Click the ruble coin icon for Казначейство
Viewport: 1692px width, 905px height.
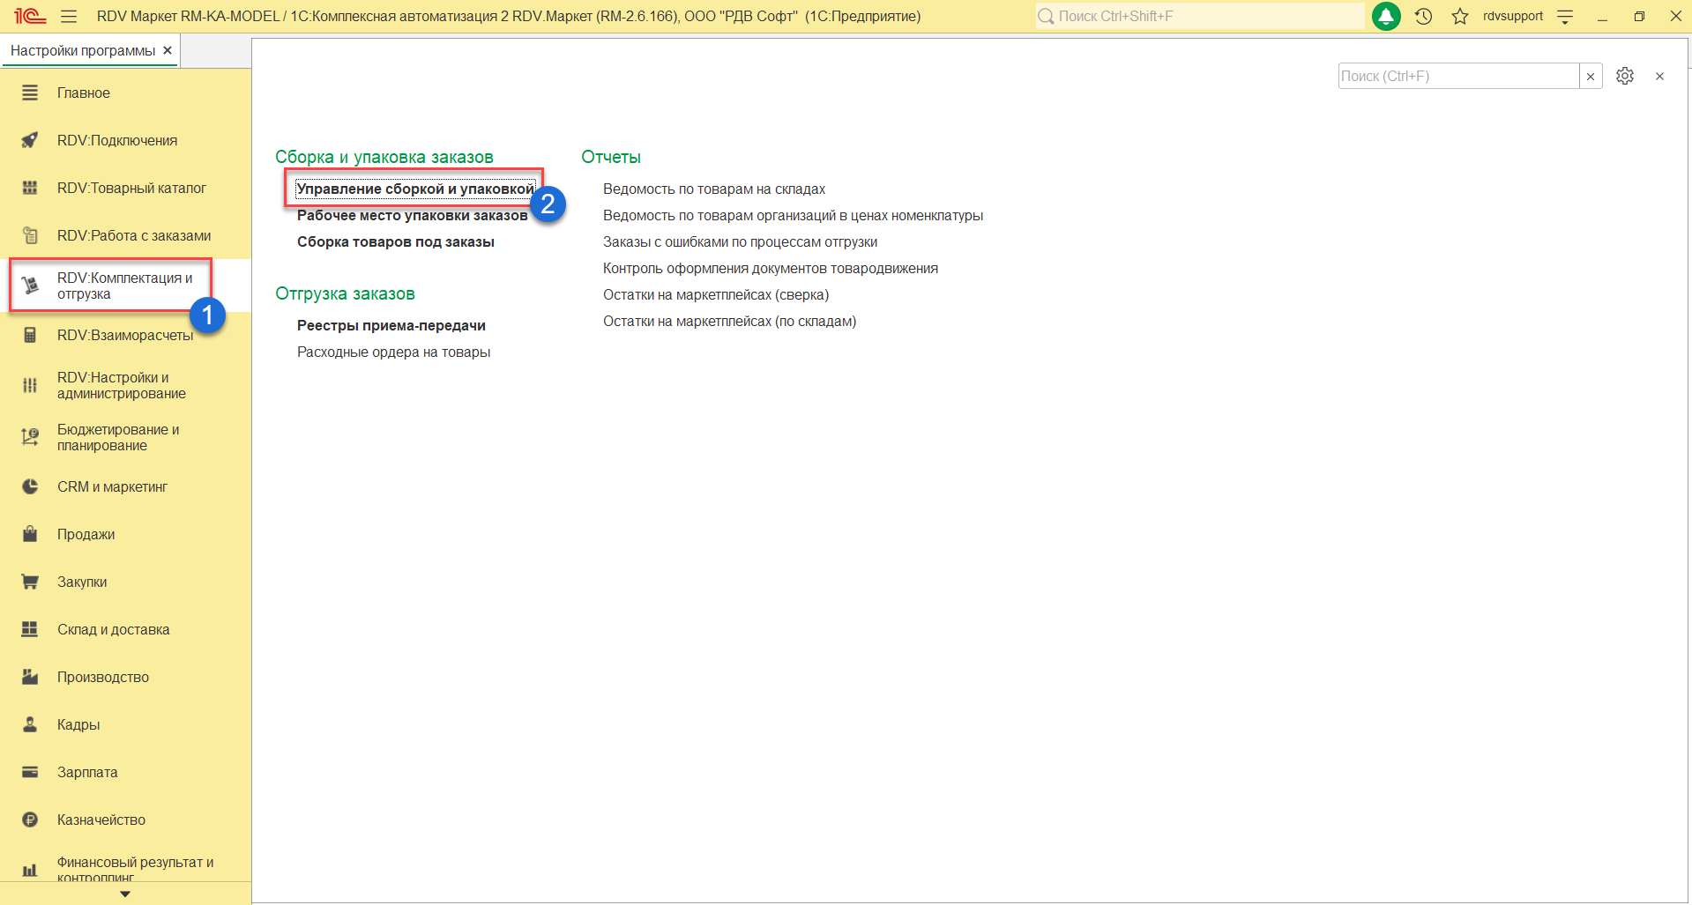tap(30, 820)
